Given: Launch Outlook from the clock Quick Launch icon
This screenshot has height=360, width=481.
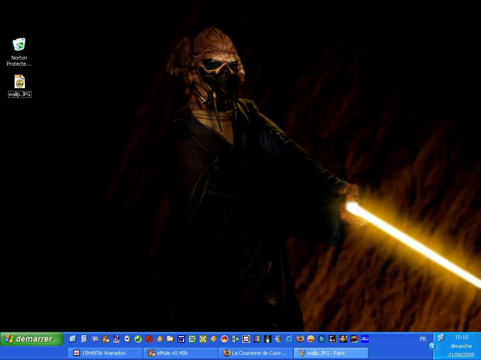Looking at the screenshot, I should click(x=203, y=339).
